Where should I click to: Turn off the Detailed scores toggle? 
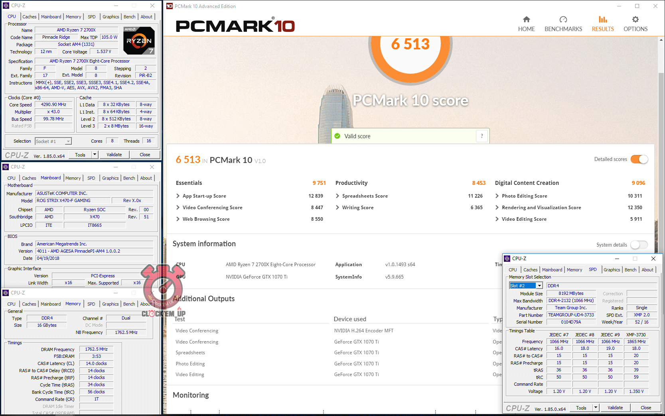coord(639,159)
